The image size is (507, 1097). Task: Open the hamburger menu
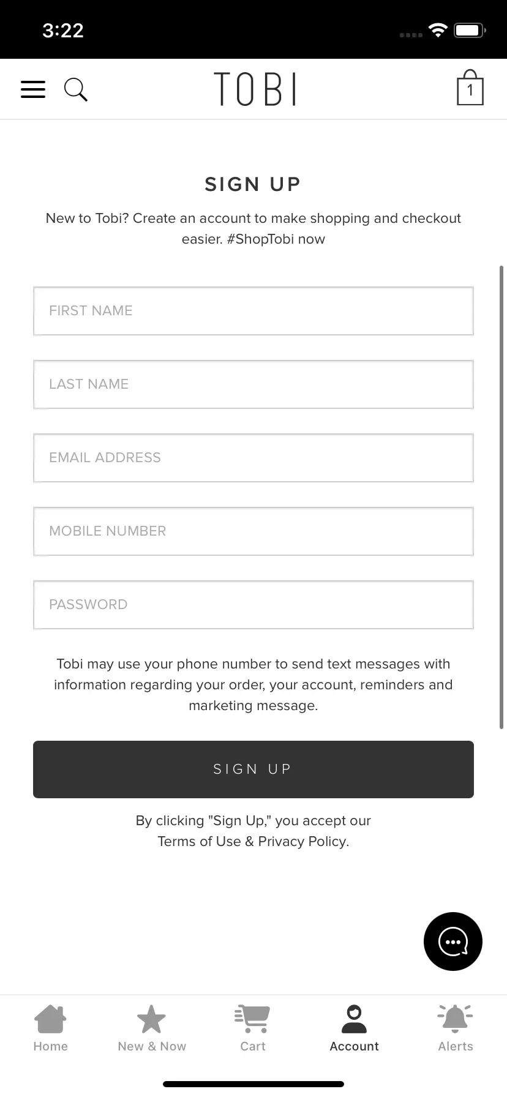33,89
